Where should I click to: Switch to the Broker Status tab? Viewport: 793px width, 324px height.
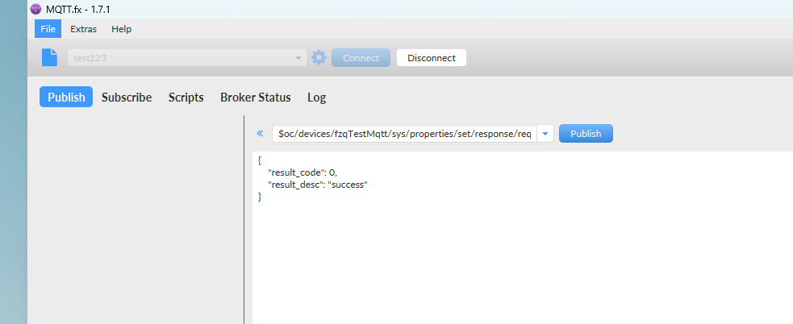pyautogui.click(x=256, y=98)
